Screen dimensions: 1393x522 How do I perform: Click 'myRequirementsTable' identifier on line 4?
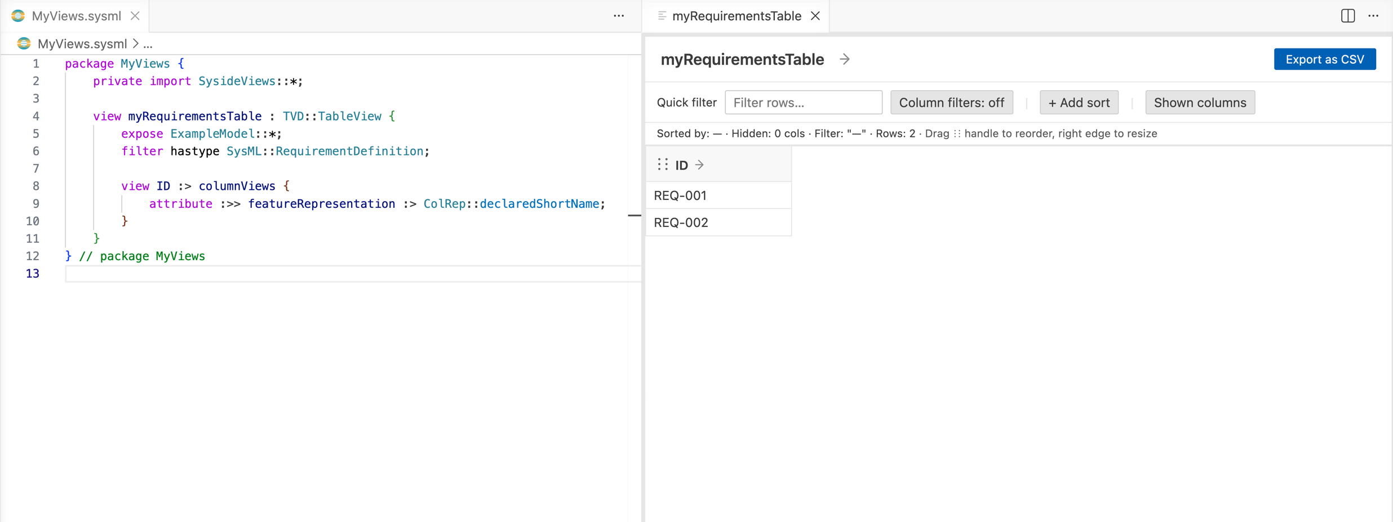(194, 116)
